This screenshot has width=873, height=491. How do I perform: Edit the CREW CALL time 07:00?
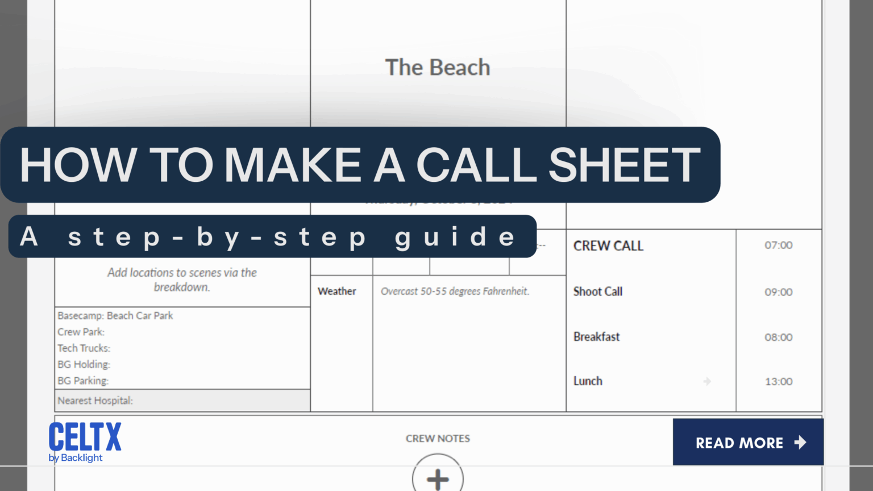click(x=778, y=245)
